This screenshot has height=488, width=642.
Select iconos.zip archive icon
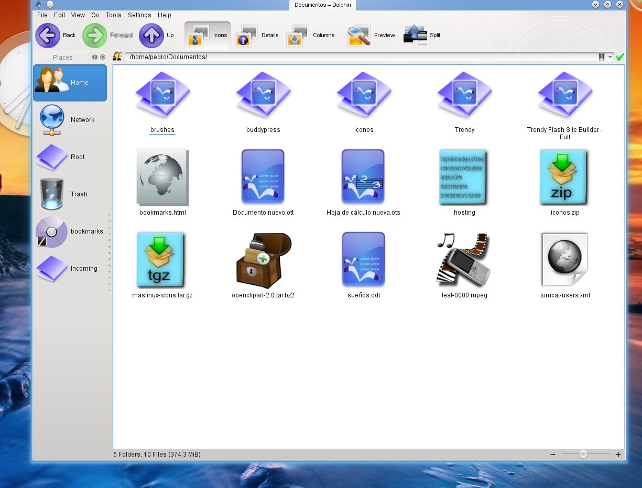[564, 177]
